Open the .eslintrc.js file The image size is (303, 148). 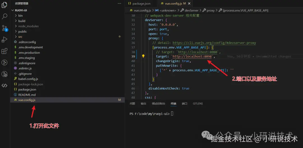25,68
